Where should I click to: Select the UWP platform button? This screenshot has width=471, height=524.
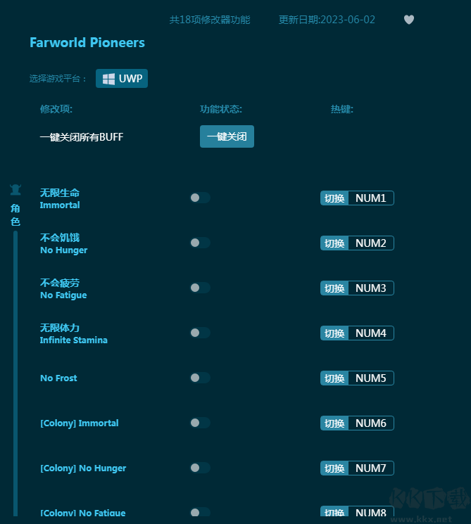(x=122, y=79)
